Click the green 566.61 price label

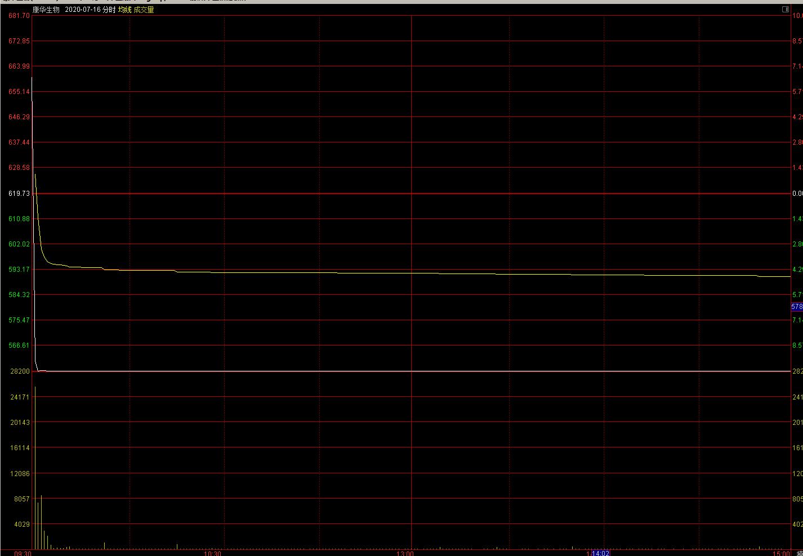click(19, 346)
